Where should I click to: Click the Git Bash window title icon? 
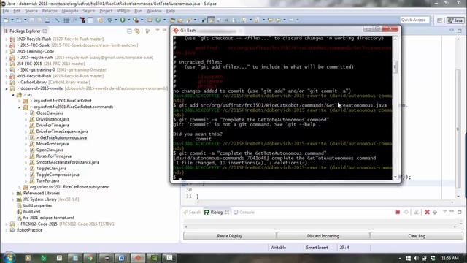coord(176,31)
